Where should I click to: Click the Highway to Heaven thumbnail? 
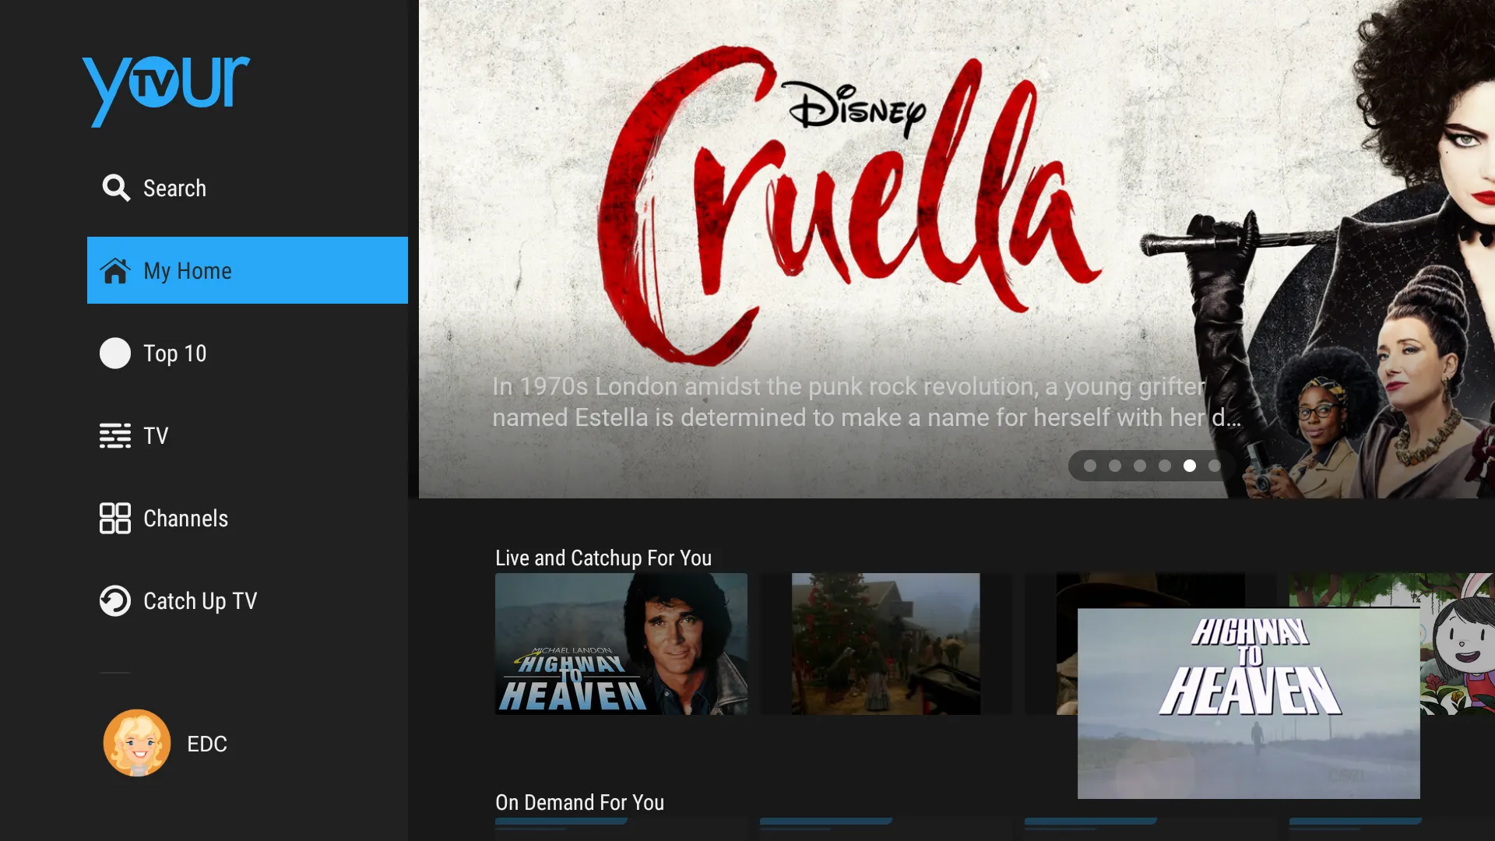coord(620,642)
